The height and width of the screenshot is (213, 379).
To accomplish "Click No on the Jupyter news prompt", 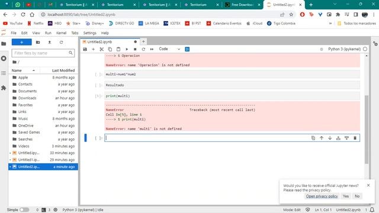I will [357, 196].
